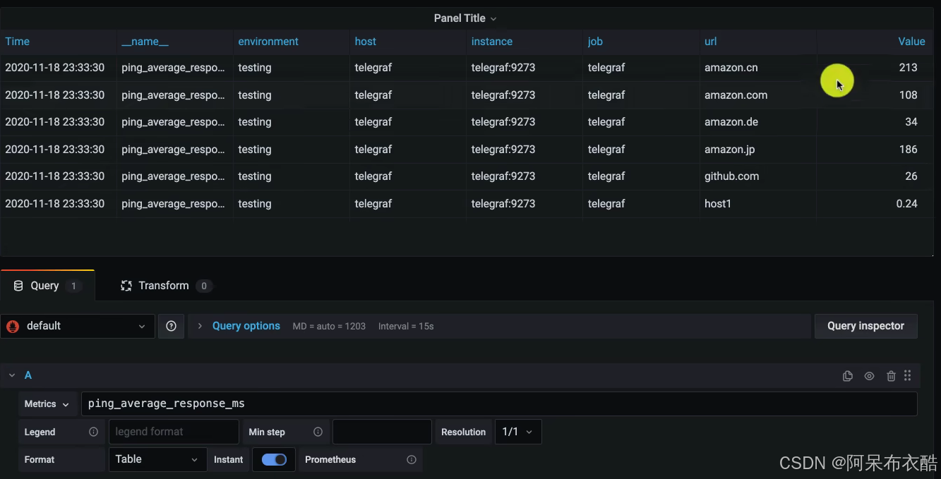Open the Format dropdown showing Table

(157, 459)
